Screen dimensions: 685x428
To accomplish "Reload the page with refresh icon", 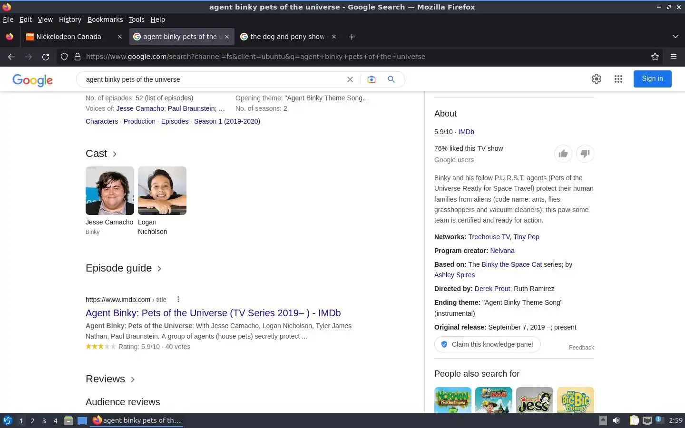I will click(x=46, y=57).
